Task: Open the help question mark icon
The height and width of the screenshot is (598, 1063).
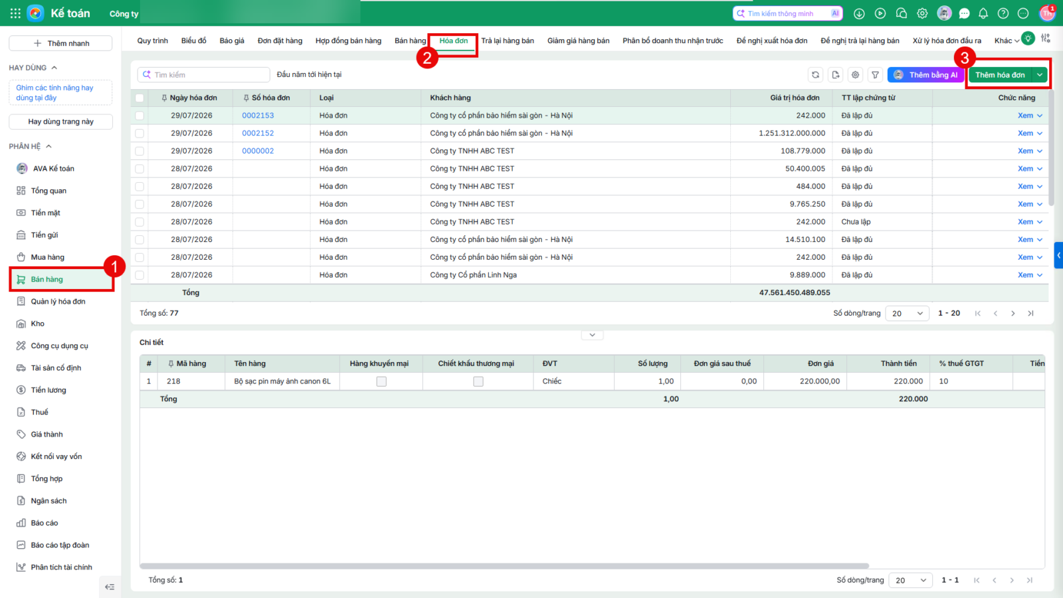Action: point(1003,13)
